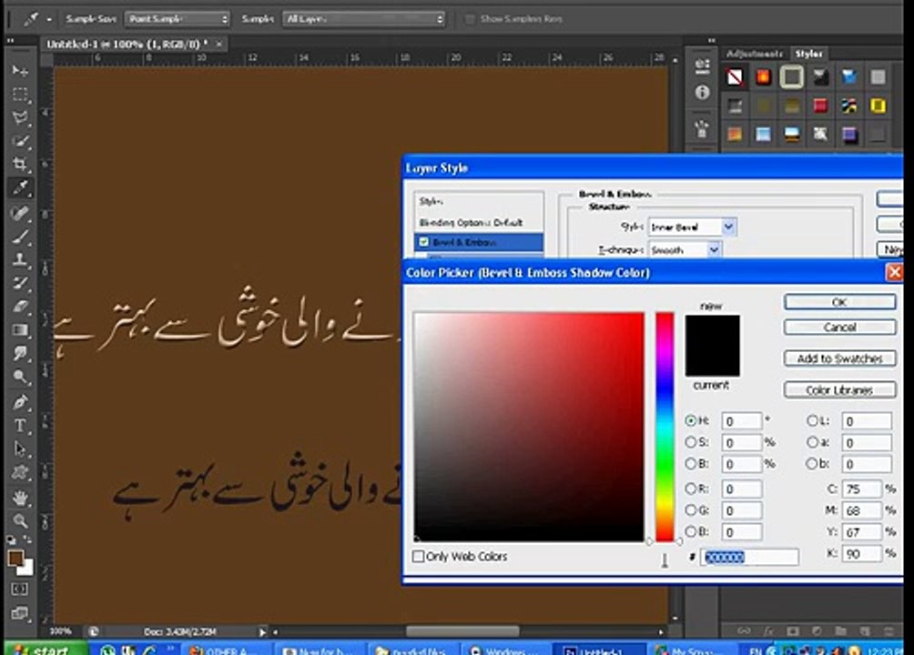Screen dimensions: 914x655
Task: Apply the yellow outlined style preset
Action: pyautogui.click(x=878, y=106)
